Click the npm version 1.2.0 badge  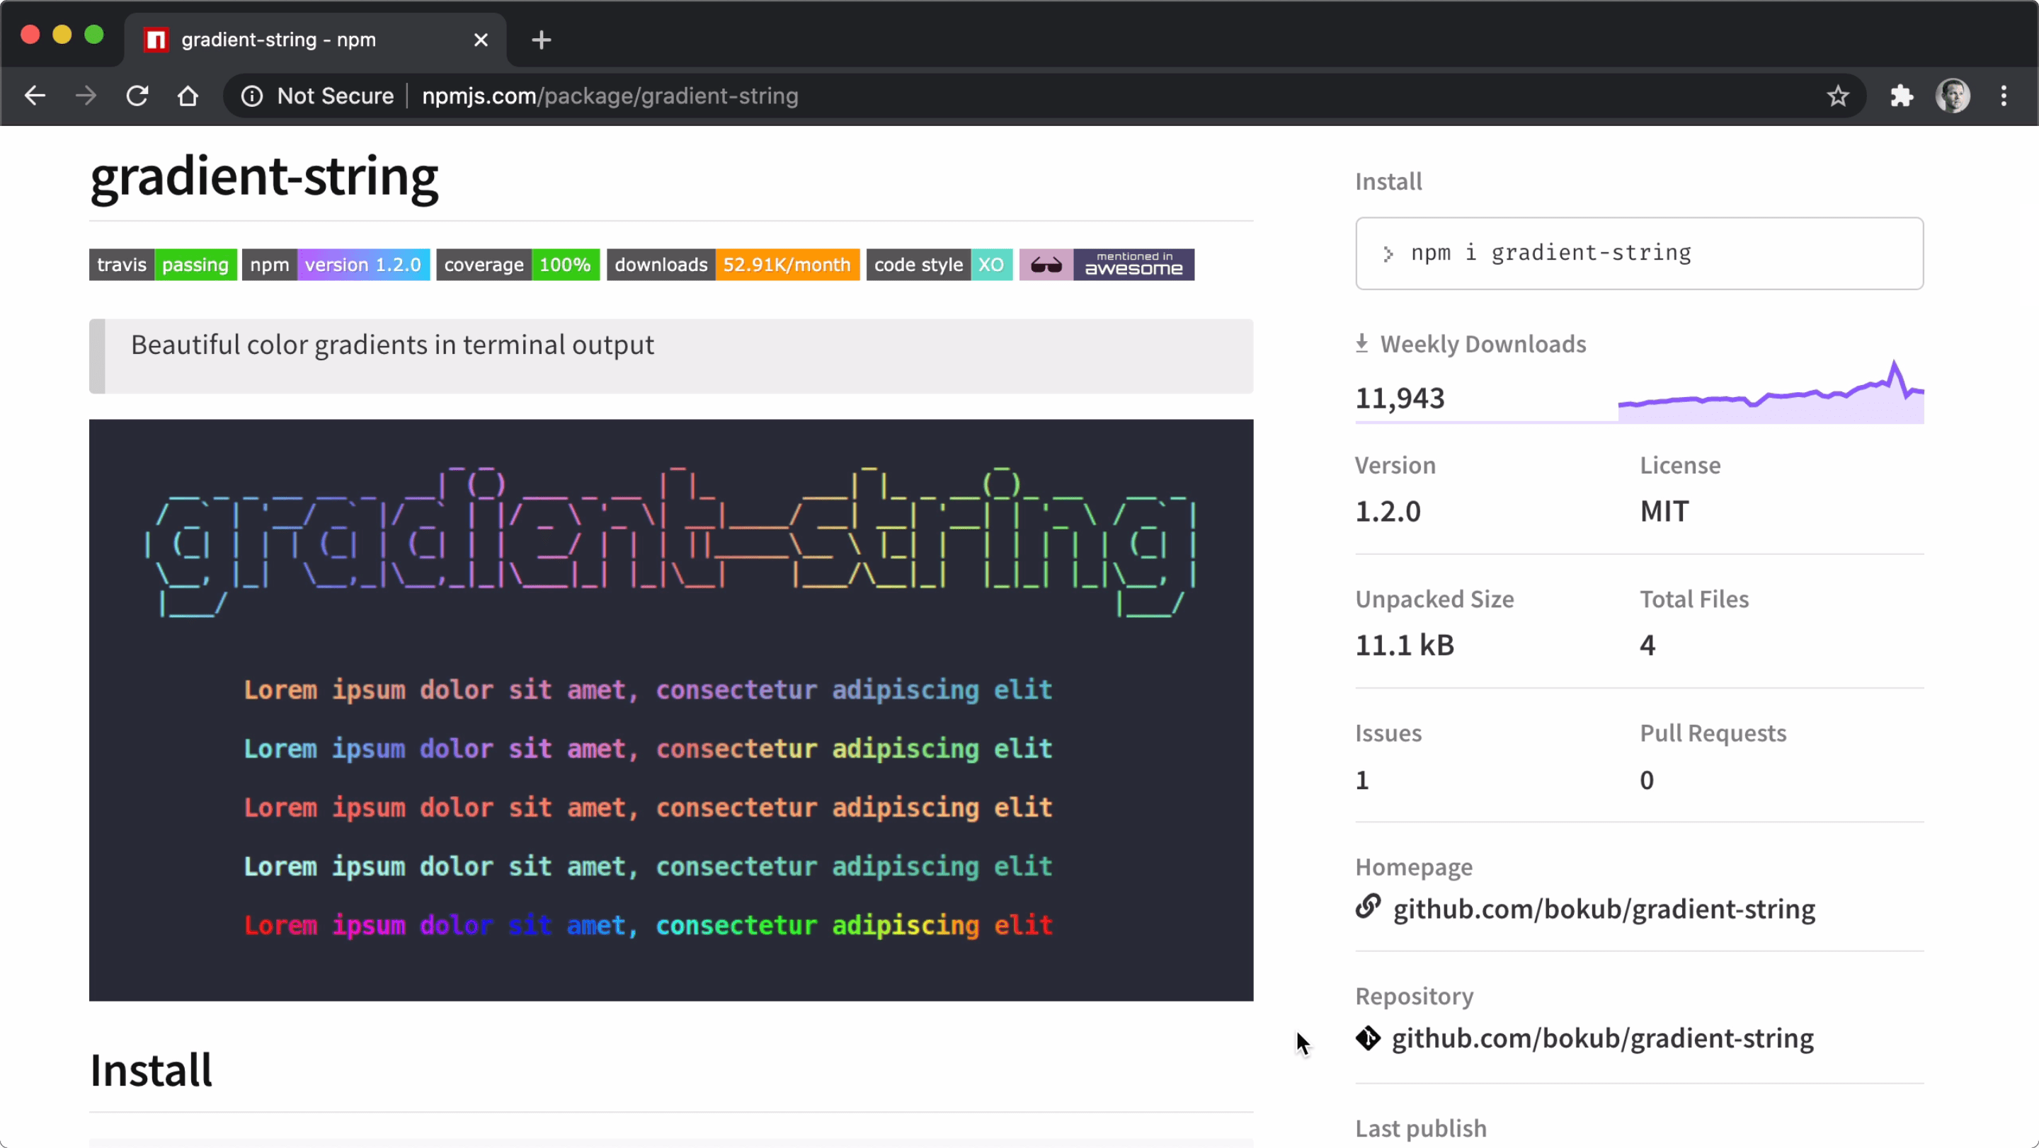tap(336, 264)
